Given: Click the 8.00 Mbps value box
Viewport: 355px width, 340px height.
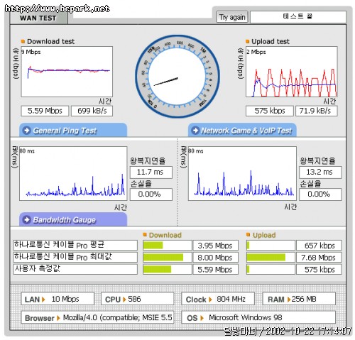Looking at the screenshot, I should coord(215,258).
